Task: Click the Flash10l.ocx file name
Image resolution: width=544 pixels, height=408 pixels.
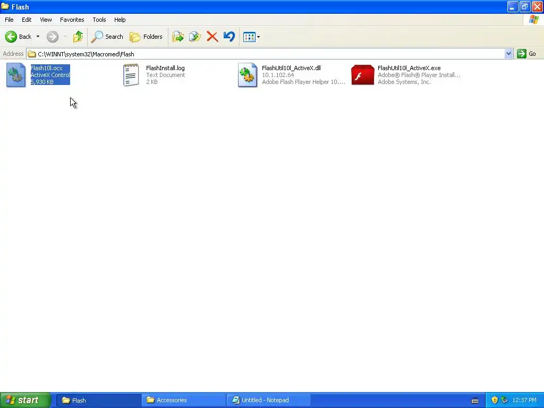Action: (x=47, y=68)
